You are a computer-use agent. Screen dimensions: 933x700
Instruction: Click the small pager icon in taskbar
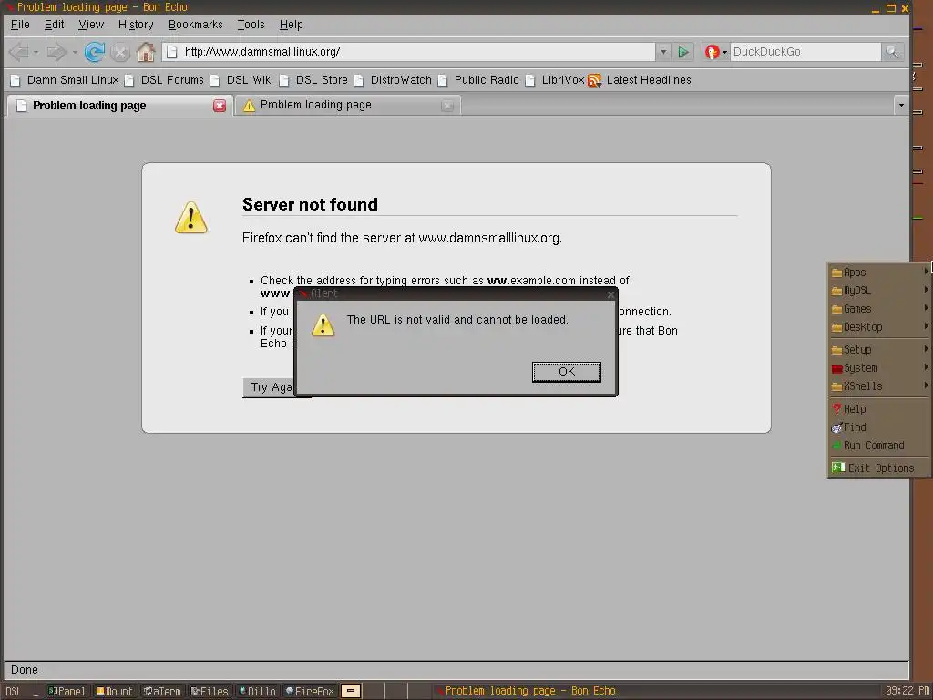[351, 691]
